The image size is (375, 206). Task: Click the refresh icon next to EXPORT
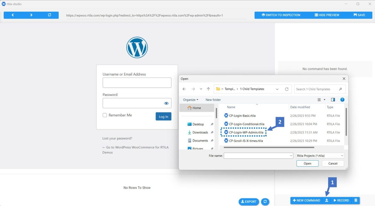265,201
